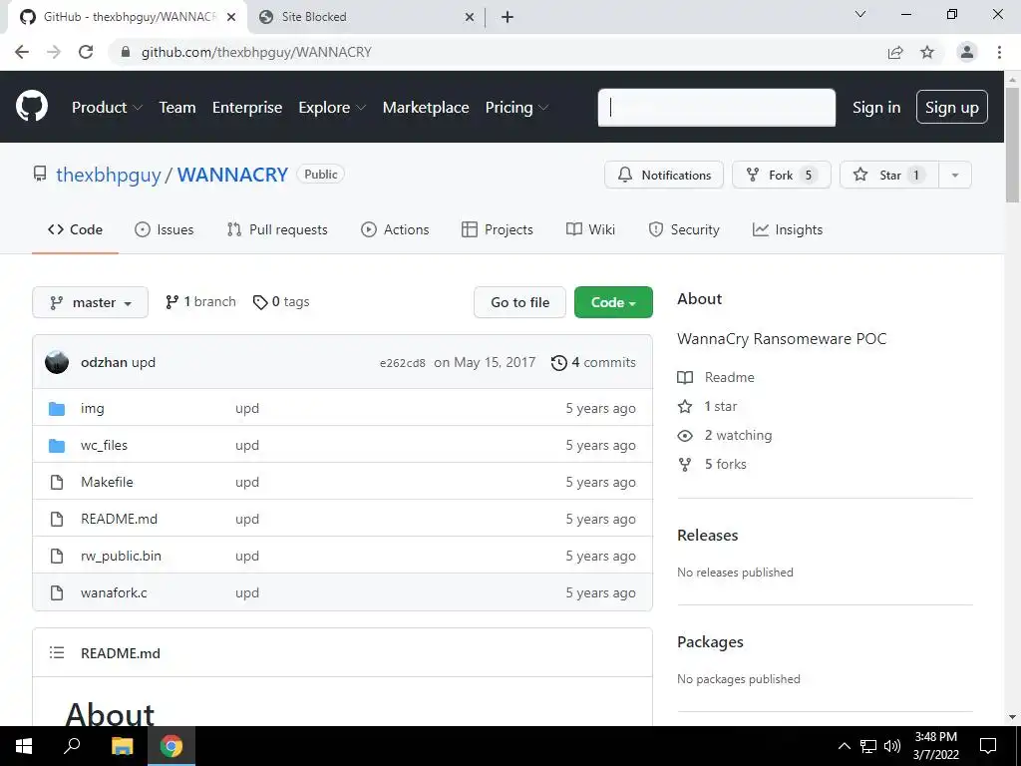
Task: Open the 1 branch link
Action: click(x=200, y=301)
